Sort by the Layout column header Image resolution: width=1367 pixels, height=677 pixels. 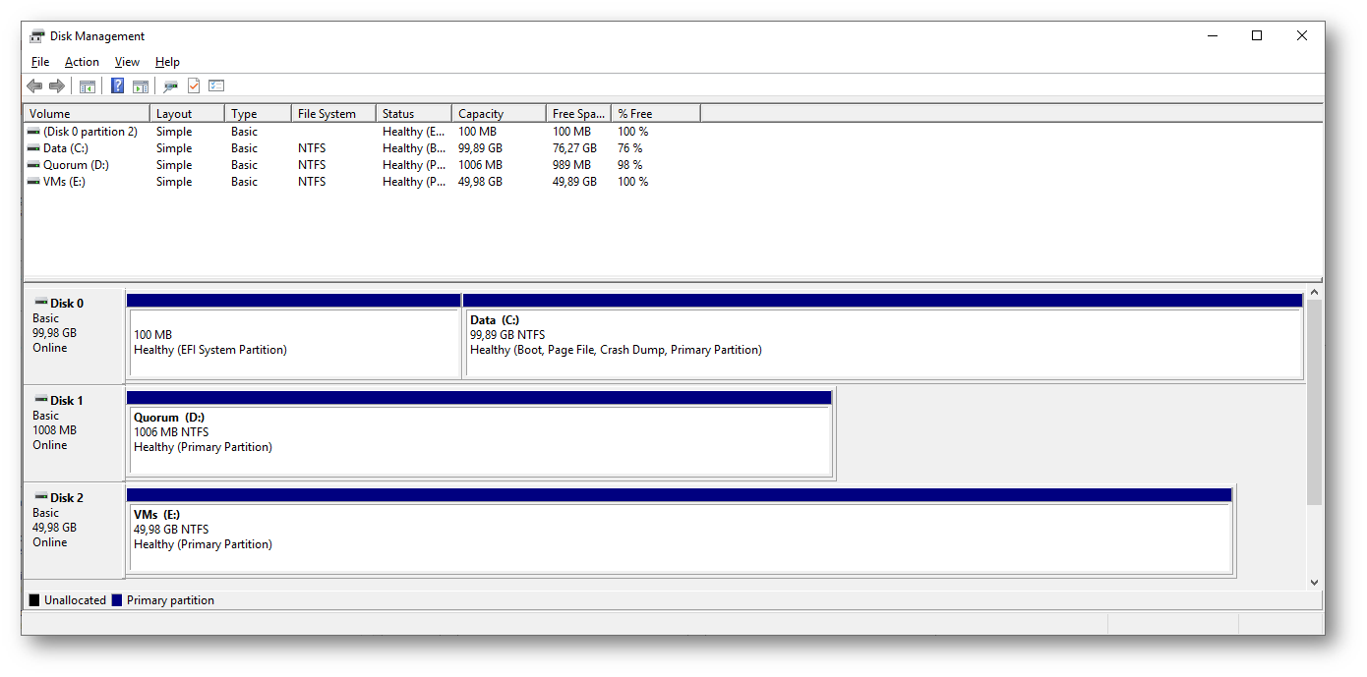187,114
